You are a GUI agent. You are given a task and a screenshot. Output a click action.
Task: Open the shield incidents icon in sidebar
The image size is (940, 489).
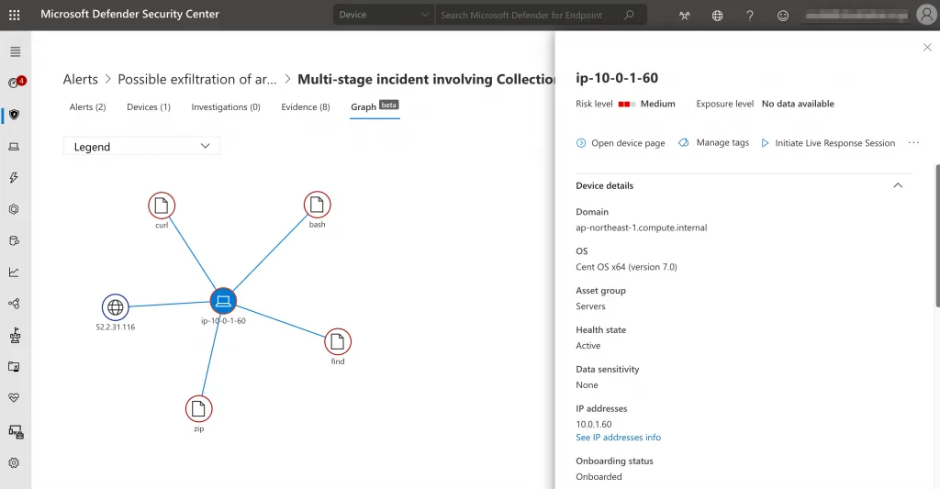coord(15,115)
